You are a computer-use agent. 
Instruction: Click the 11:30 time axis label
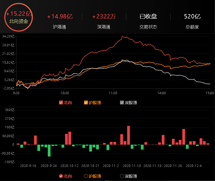tap(113, 93)
